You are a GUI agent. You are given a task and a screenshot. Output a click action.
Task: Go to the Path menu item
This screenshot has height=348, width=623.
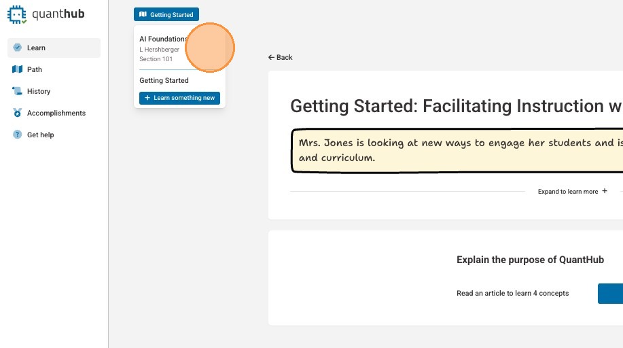[x=35, y=69]
